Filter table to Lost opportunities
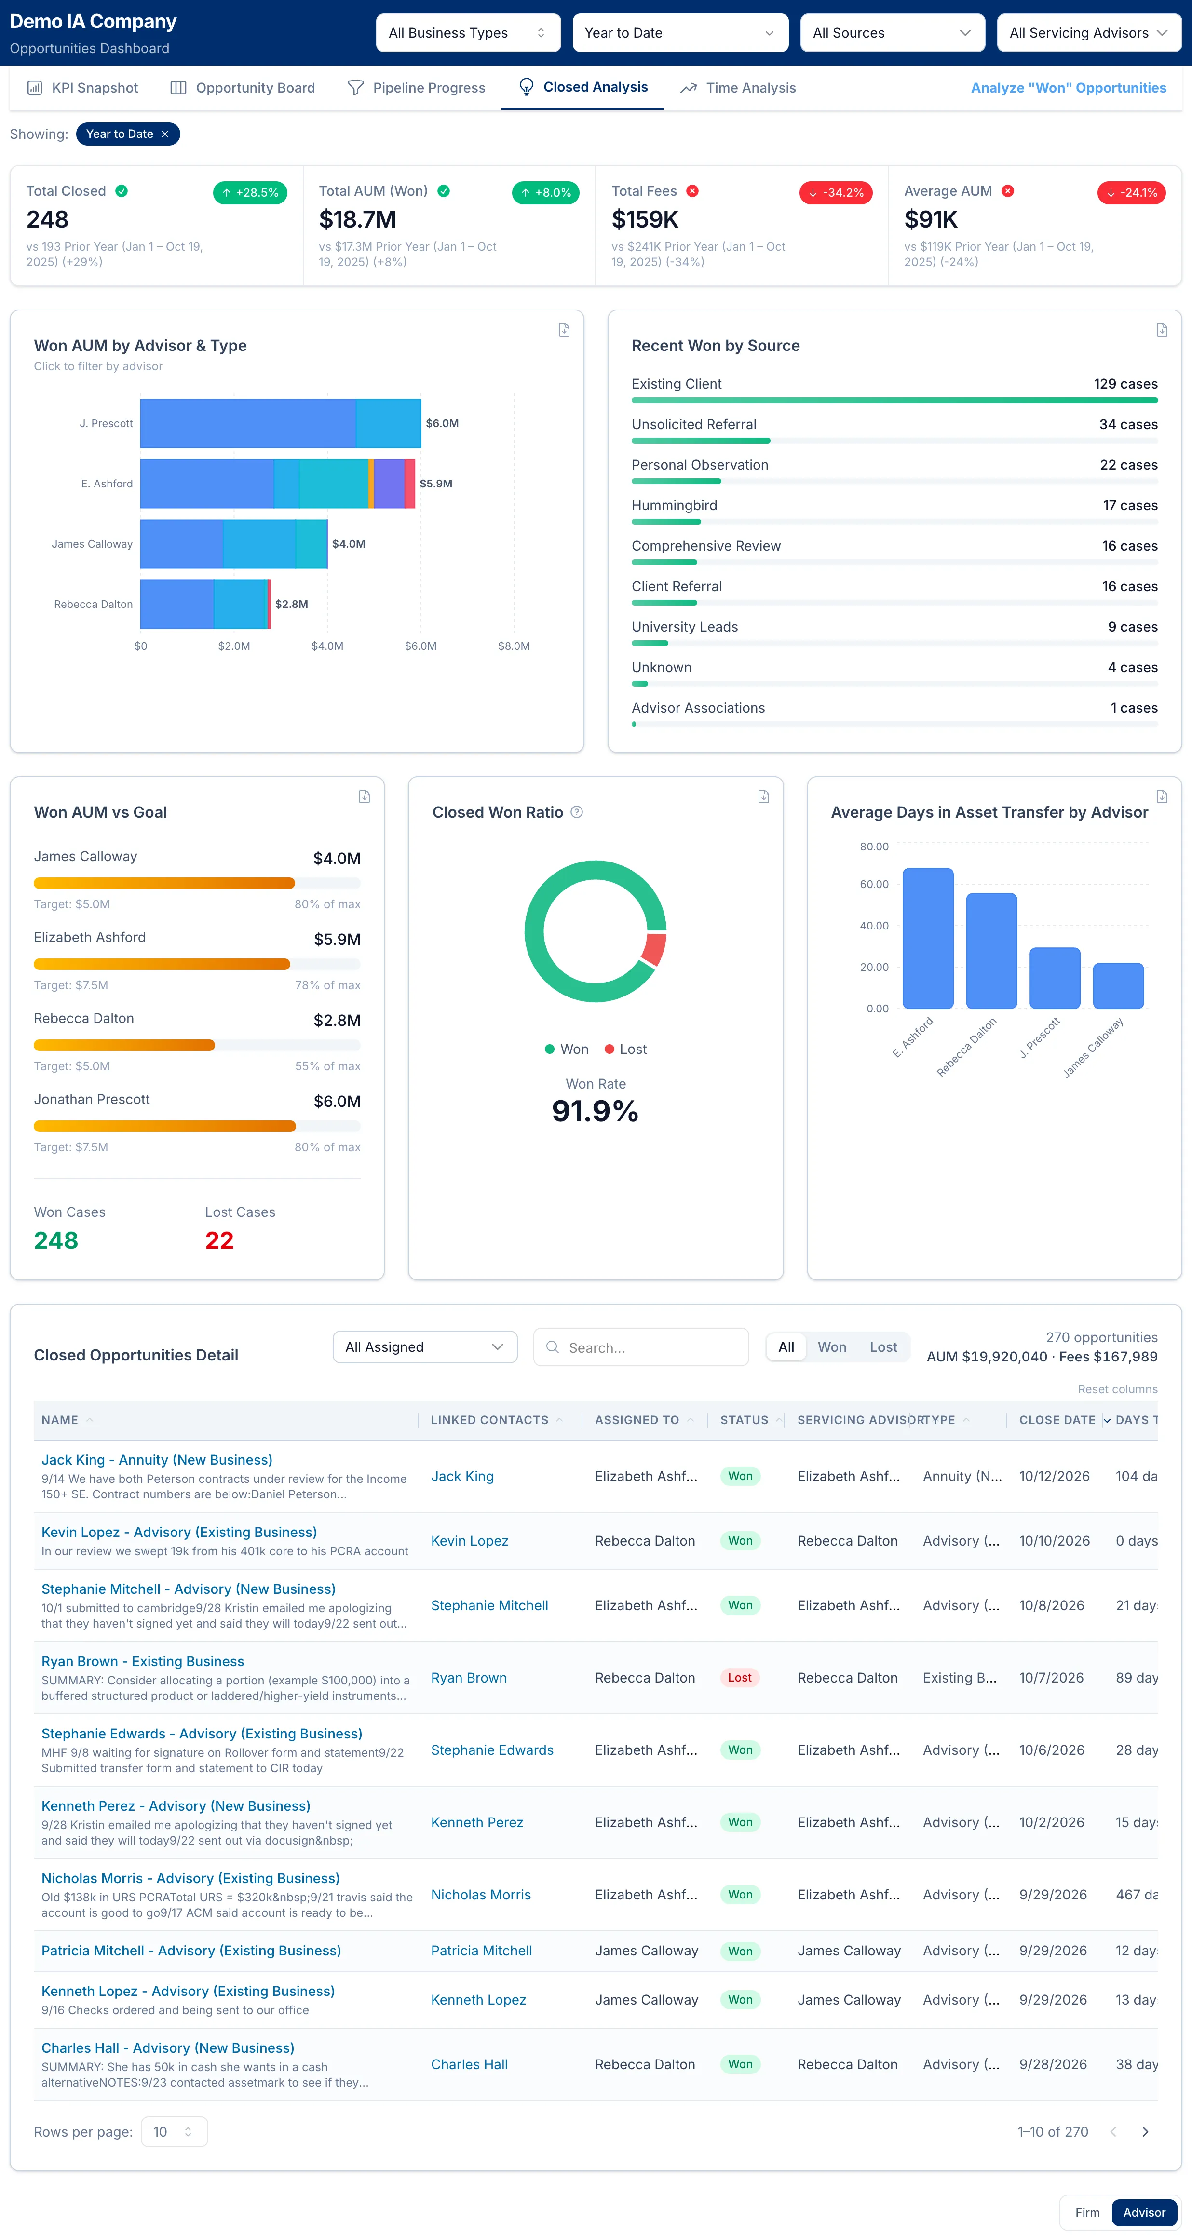This screenshot has width=1192, height=2235. [883, 1346]
